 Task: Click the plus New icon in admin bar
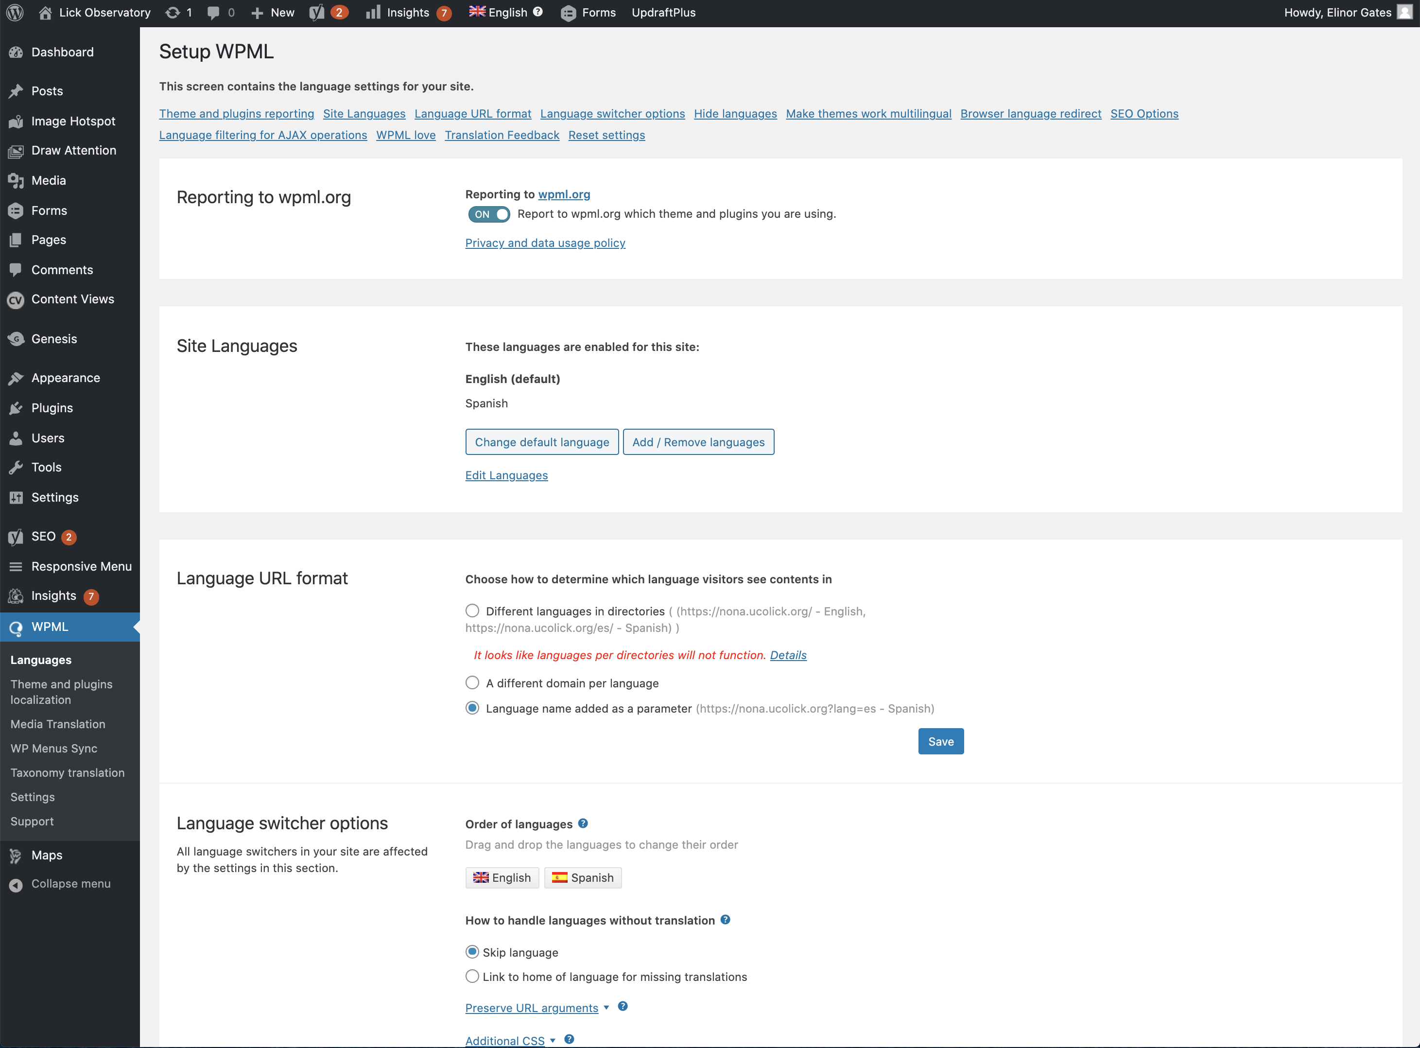257,13
